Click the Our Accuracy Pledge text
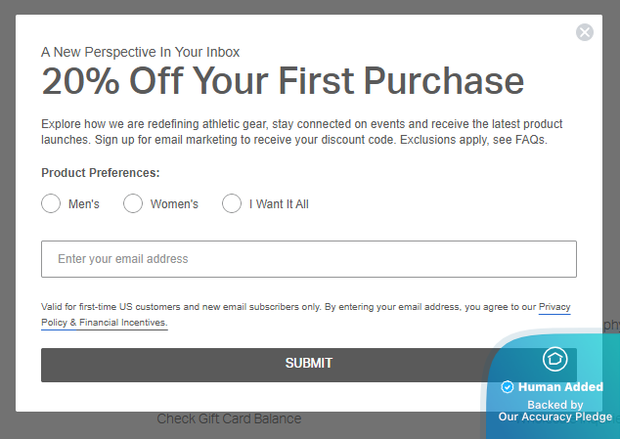Screen dimensions: 620x439 coord(554,417)
